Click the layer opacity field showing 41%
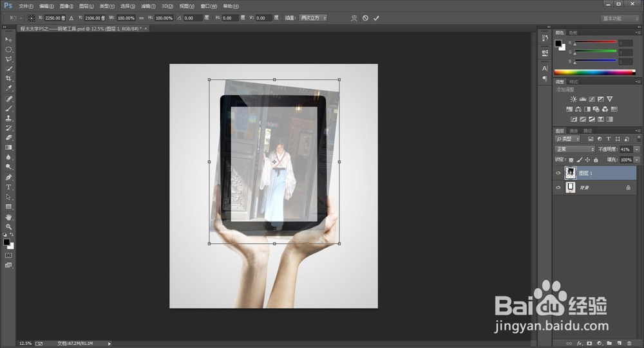Screen dimensions: 644x348 624,149
